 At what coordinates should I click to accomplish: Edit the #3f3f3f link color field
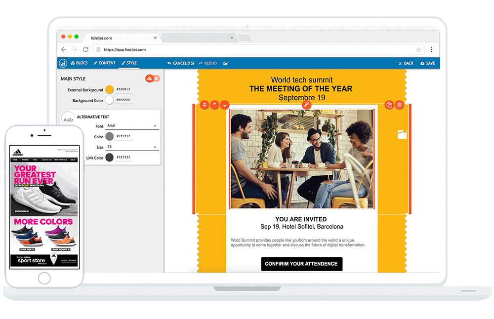tap(123, 158)
